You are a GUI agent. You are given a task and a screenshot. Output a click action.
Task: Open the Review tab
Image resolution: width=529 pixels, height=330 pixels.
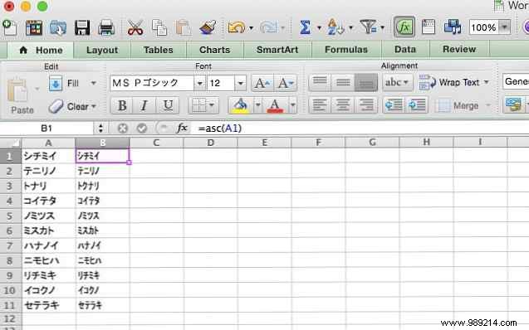459,49
